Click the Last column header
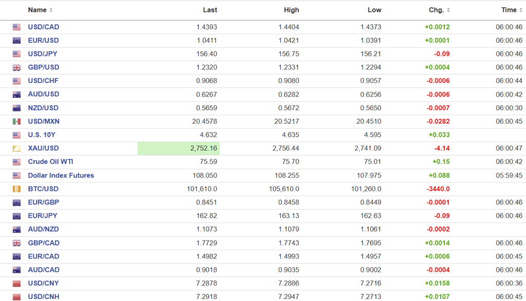Screen dimensions: 526x301 point(210,10)
